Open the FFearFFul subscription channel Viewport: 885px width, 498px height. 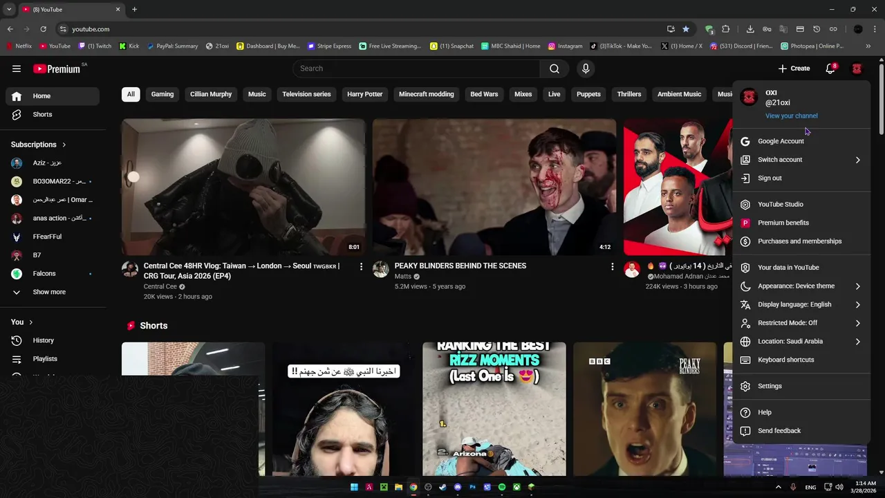click(53, 237)
